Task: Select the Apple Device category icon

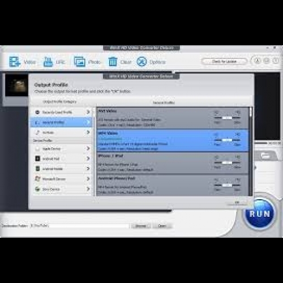Action: tap(37, 149)
